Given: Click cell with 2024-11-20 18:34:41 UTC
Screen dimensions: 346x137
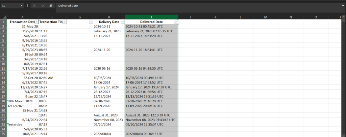Looking at the screenshot, I should tap(151, 50).
